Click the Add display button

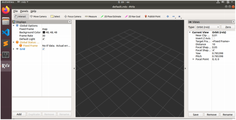click(x=19, y=114)
